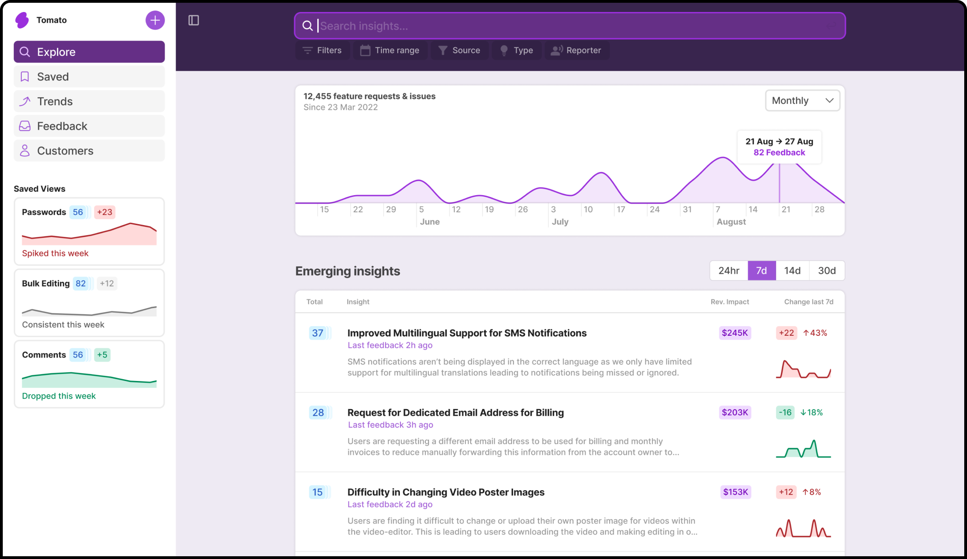Image resolution: width=967 pixels, height=559 pixels.
Task: Click 'Consistent this week' label
Action: 63,325
